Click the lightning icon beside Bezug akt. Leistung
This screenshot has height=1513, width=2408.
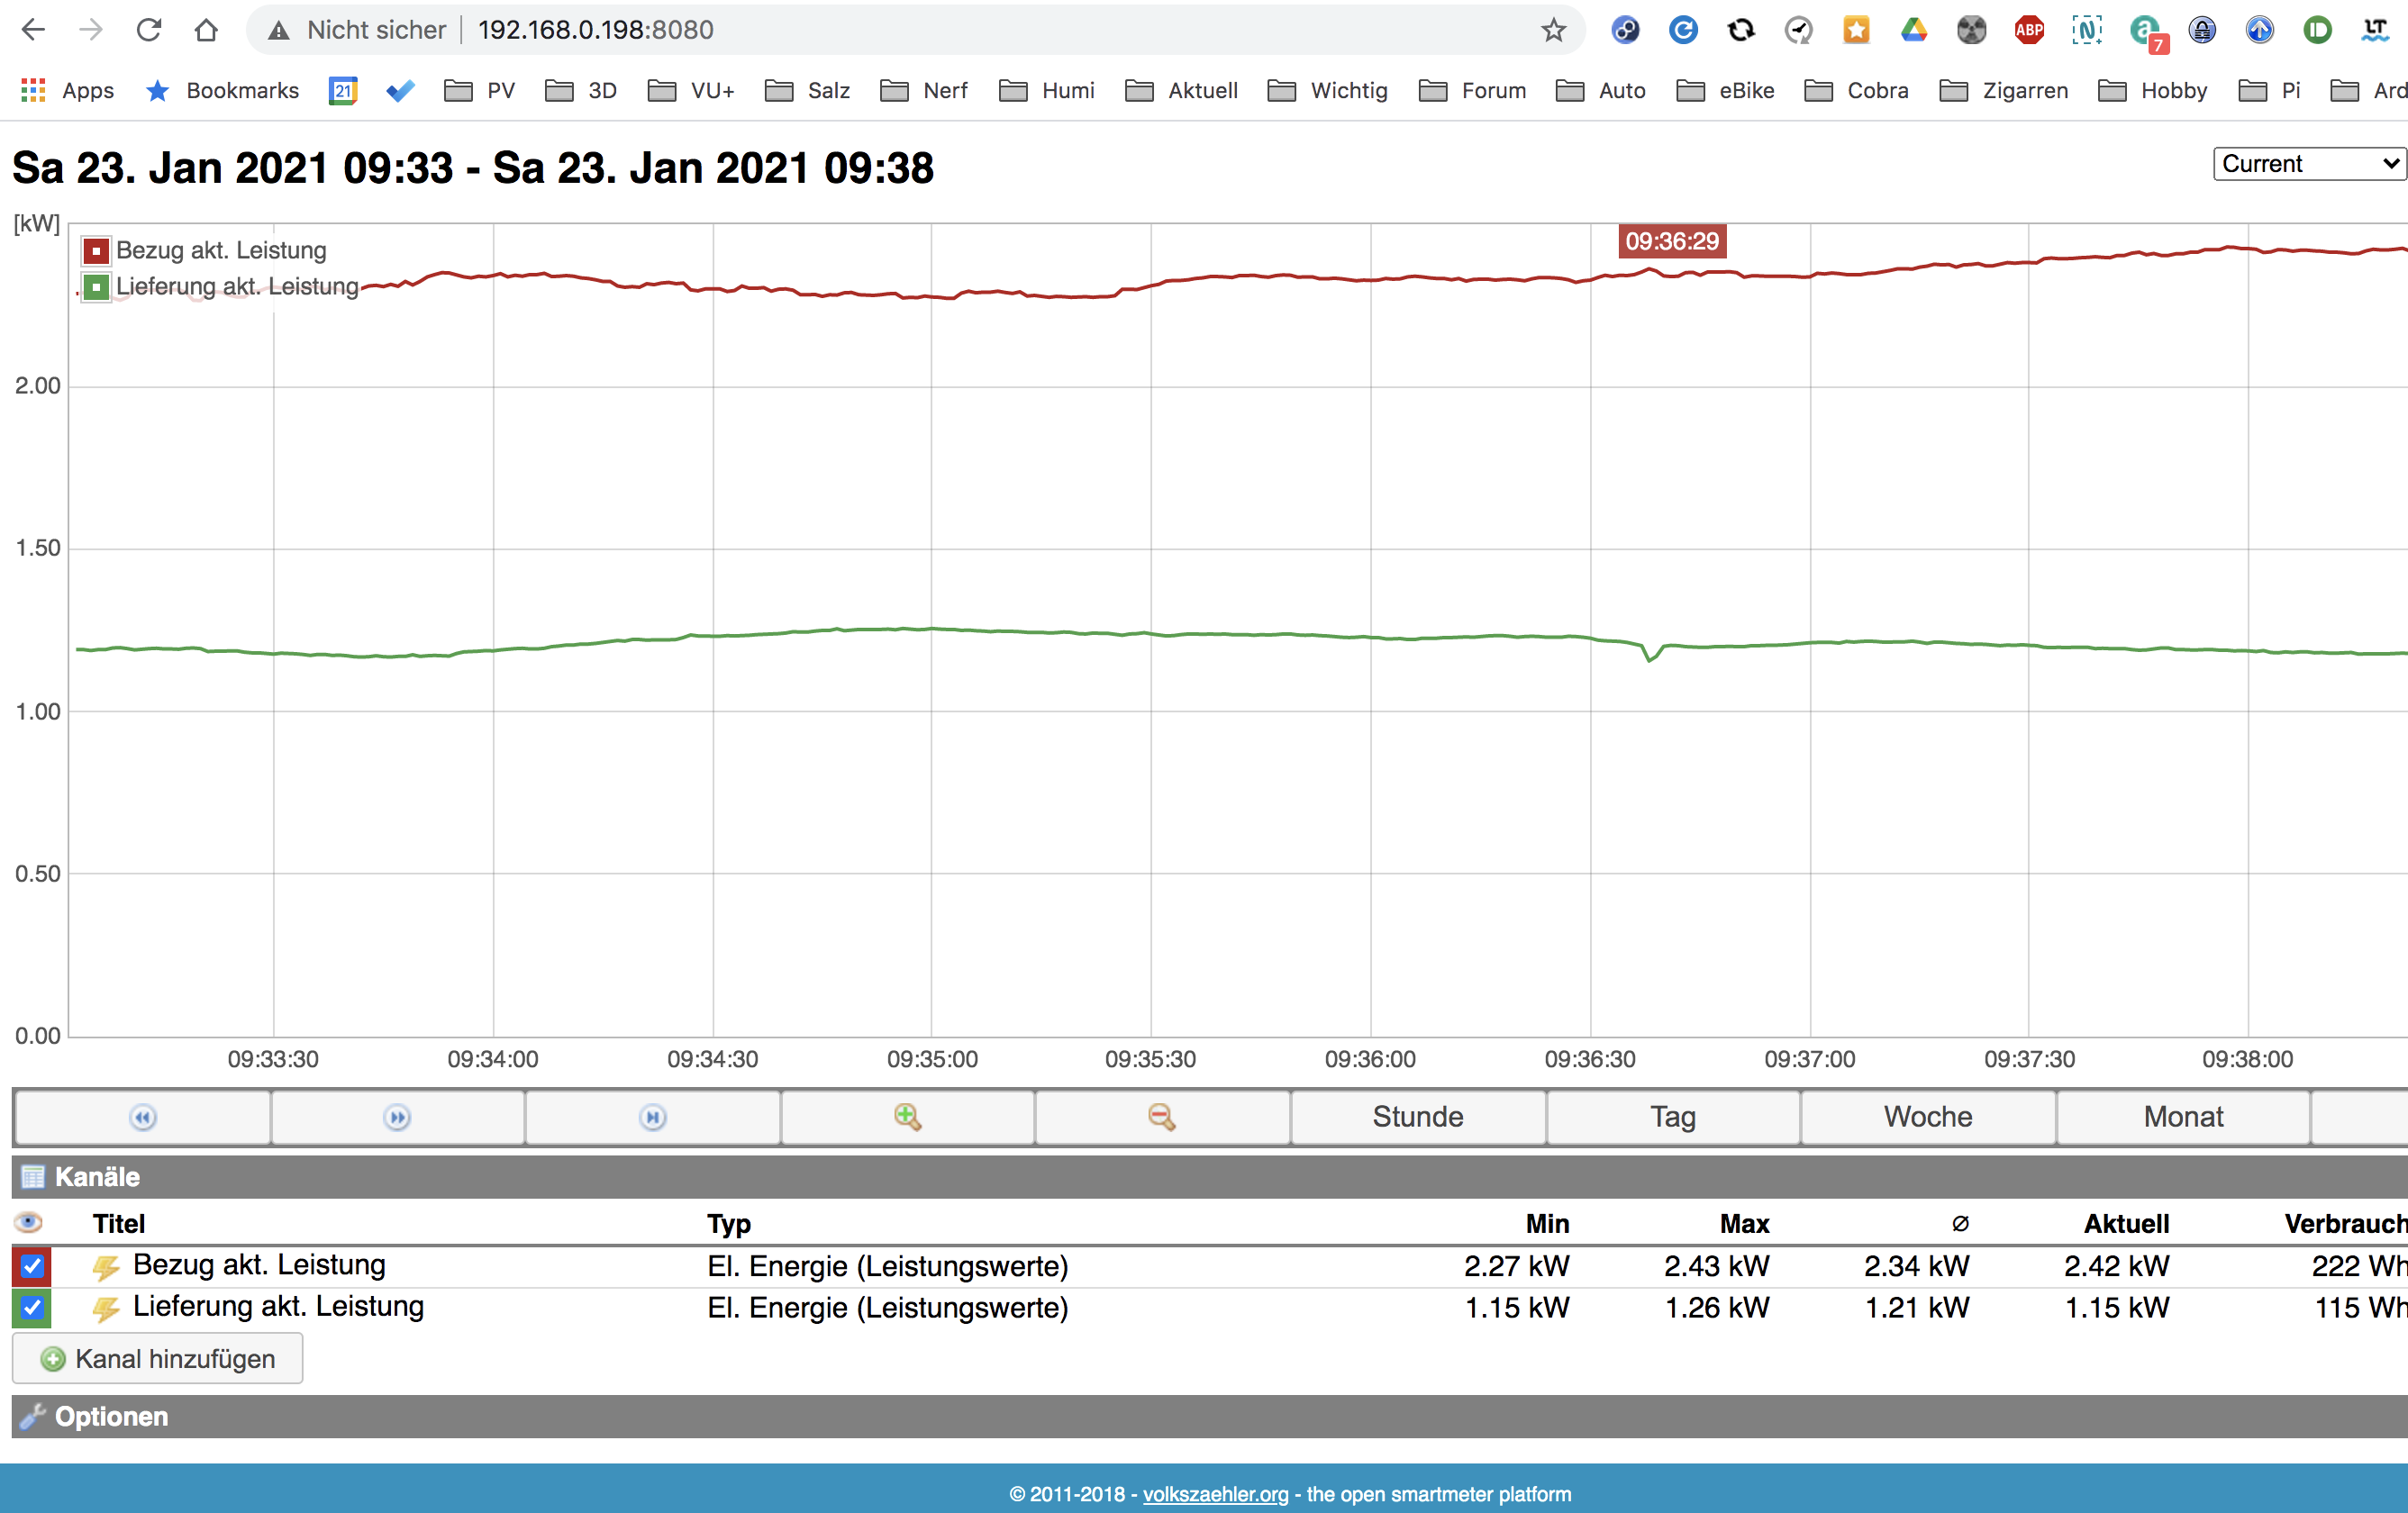click(106, 1267)
